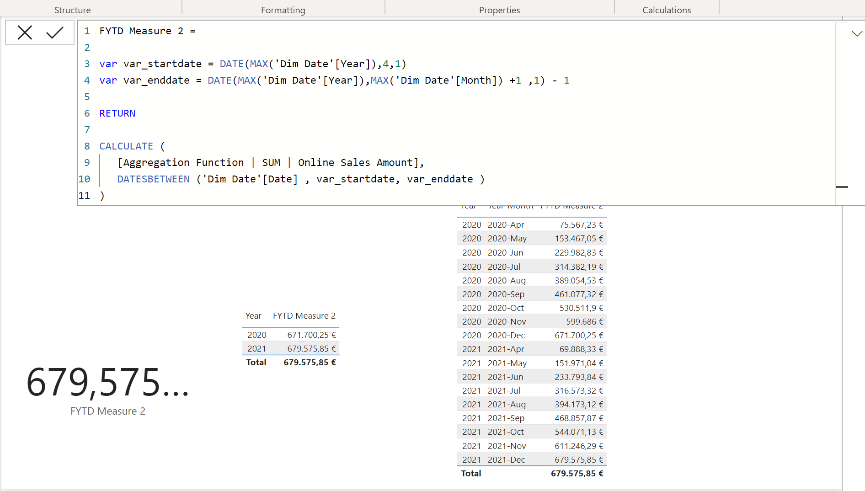Collapse the formula bar using the chevron

[x=857, y=33]
